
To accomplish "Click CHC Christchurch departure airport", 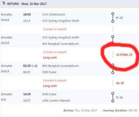I will click(54, 14).
